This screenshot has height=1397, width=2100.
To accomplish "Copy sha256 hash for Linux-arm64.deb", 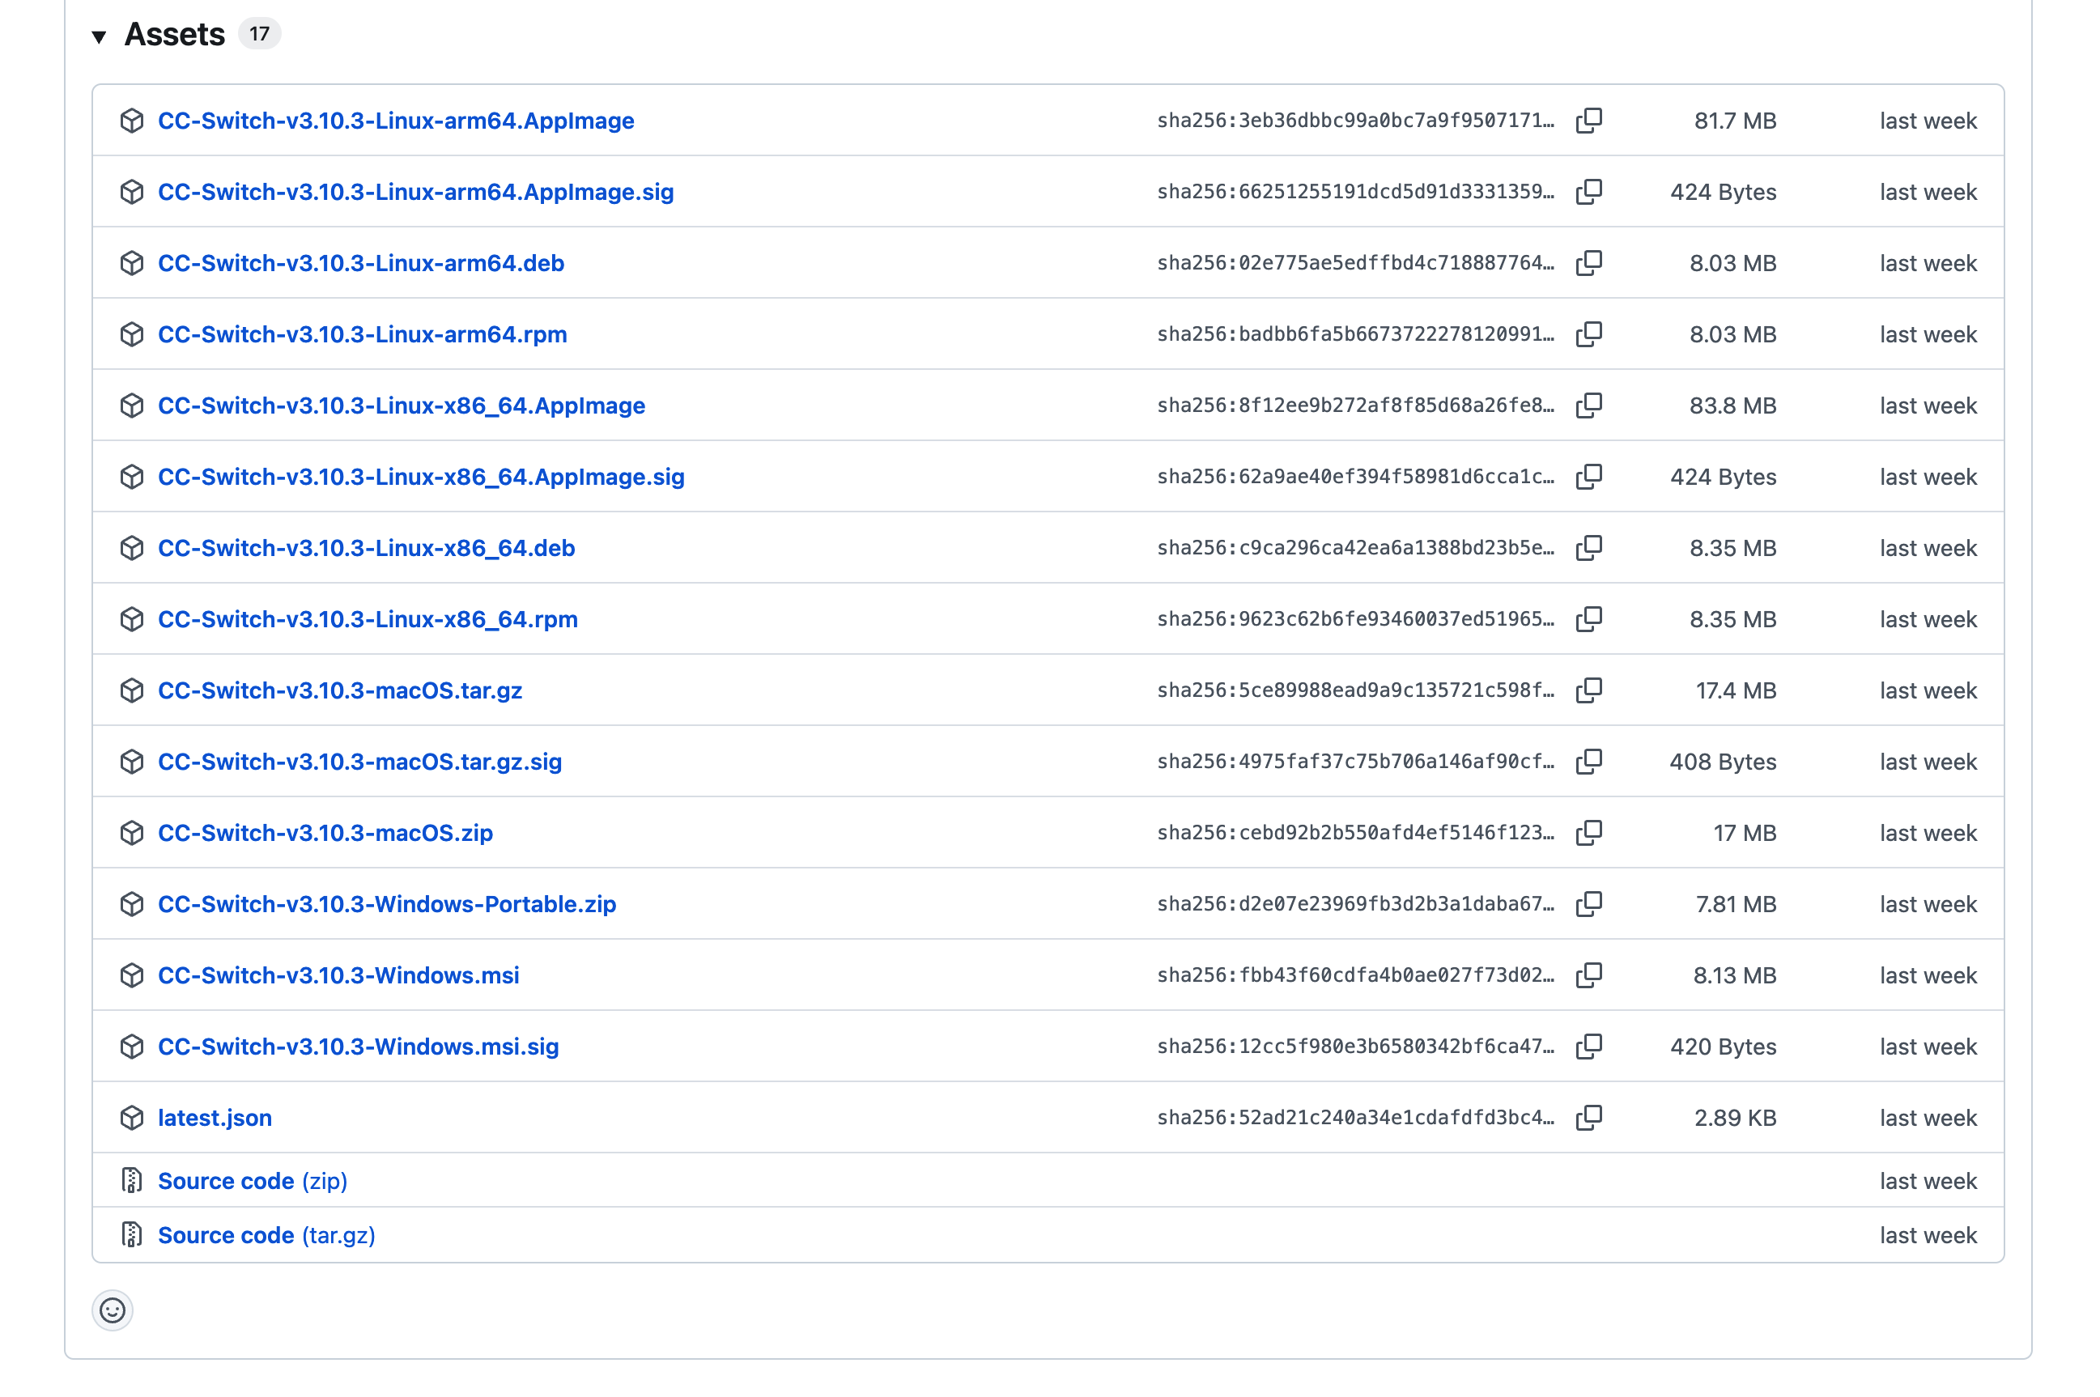I will (x=1588, y=263).
